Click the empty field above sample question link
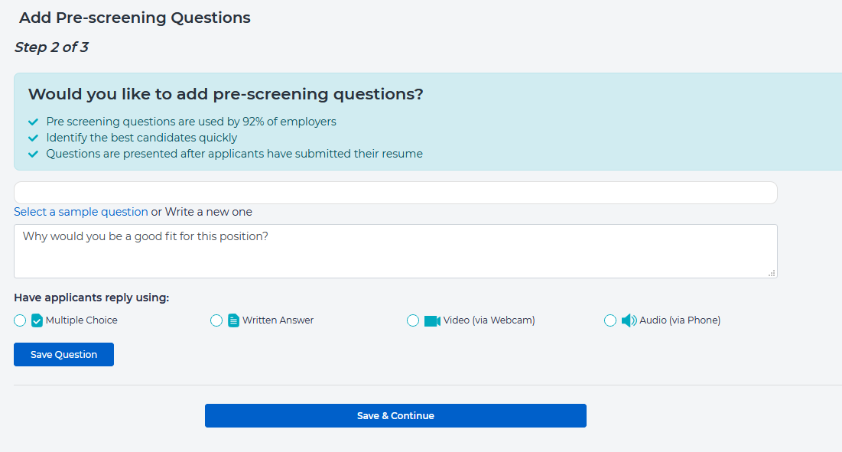This screenshot has width=842, height=452. coord(395,193)
